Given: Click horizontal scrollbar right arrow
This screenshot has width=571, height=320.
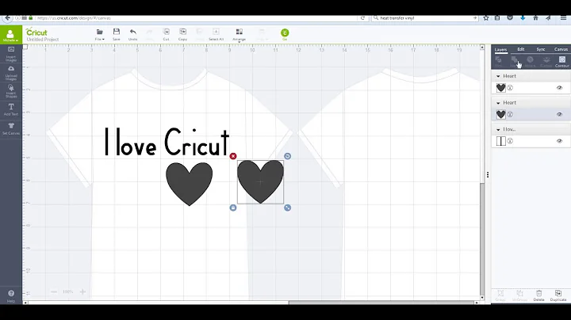Looking at the screenshot, I should pos(477,303).
